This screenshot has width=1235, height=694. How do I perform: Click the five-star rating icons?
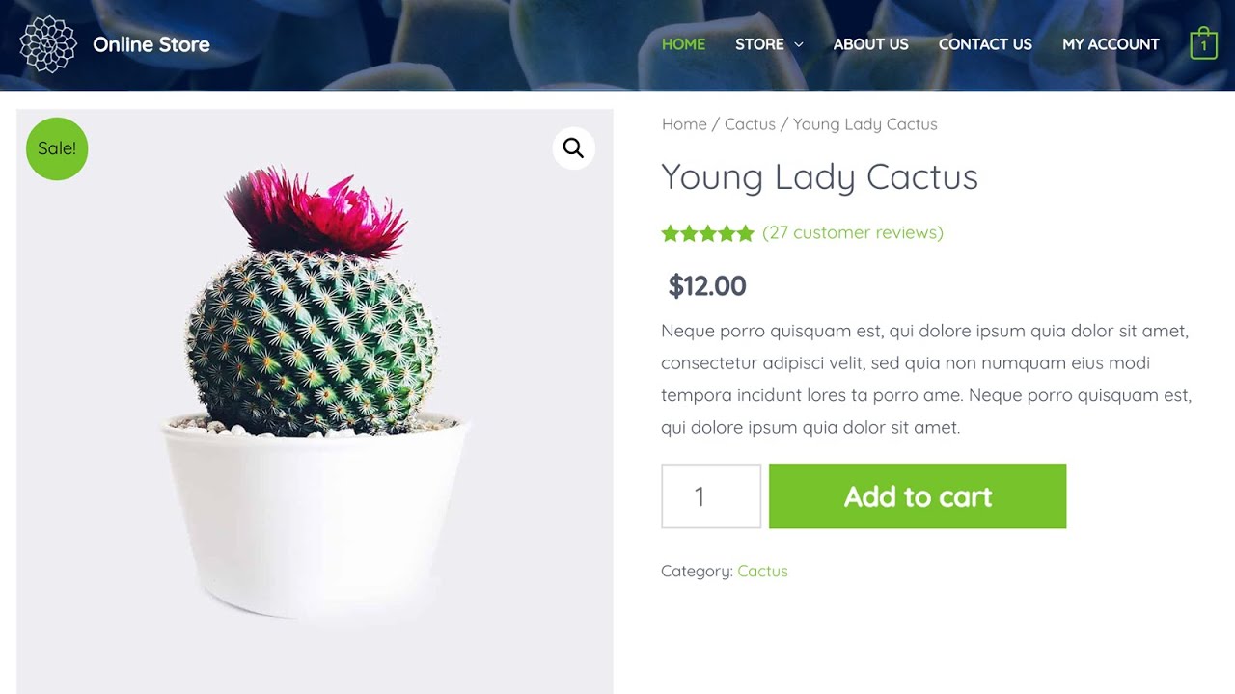click(707, 233)
